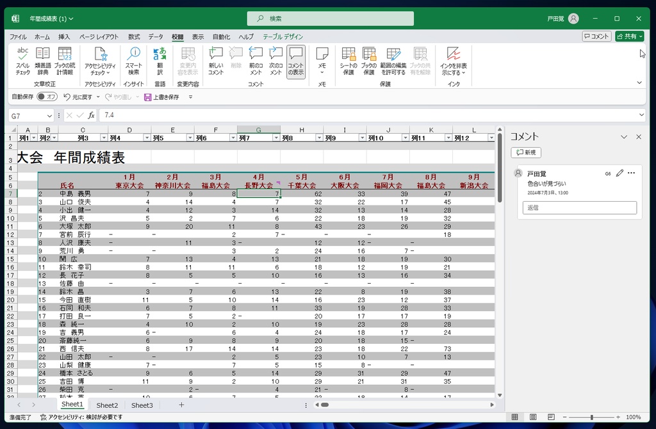Screen dimensions: 656x429
Task: Zoom out with minus button
Action: pyautogui.click(x=564, y=417)
